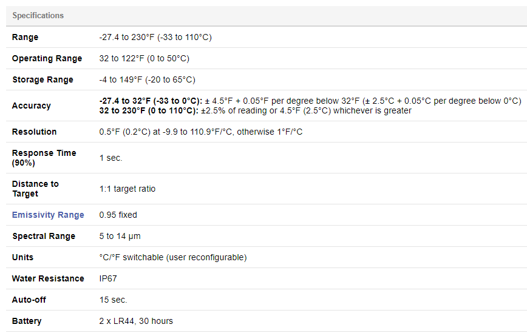
Task: Select the "2 x LR44, 30 hours" text
Action: [136, 321]
